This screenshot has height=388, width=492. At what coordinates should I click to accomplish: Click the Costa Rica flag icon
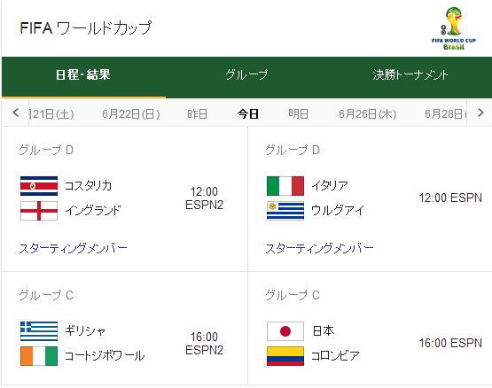[x=39, y=186]
